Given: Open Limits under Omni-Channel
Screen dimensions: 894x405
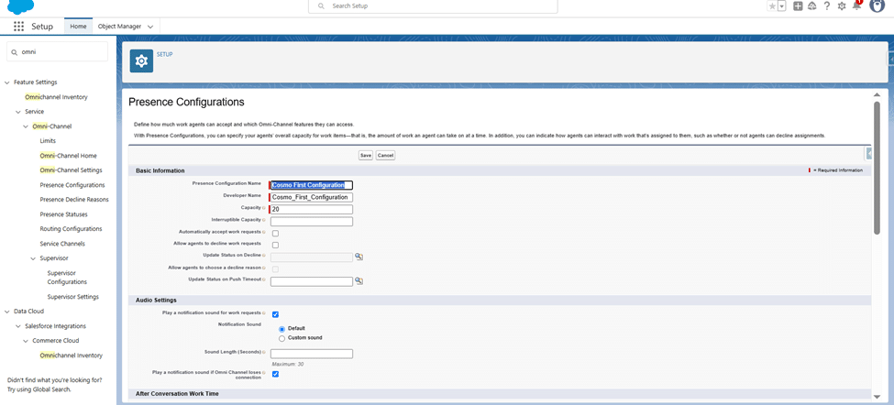Looking at the screenshot, I should (48, 141).
